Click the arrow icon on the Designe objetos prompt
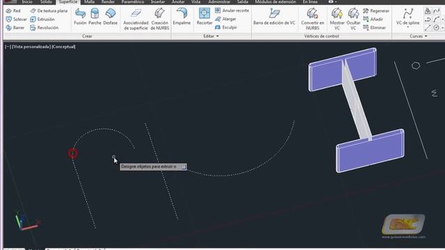The height and width of the screenshot is (250, 445). click(184, 167)
